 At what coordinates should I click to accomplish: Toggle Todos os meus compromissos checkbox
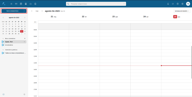pos(3,53)
